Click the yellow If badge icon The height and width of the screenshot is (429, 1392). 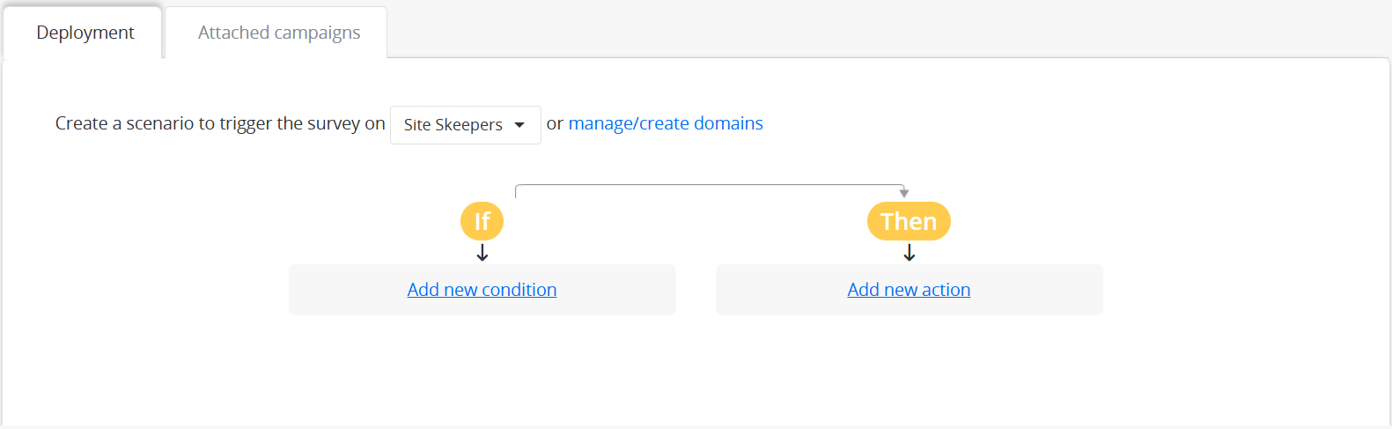pos(482,221)
